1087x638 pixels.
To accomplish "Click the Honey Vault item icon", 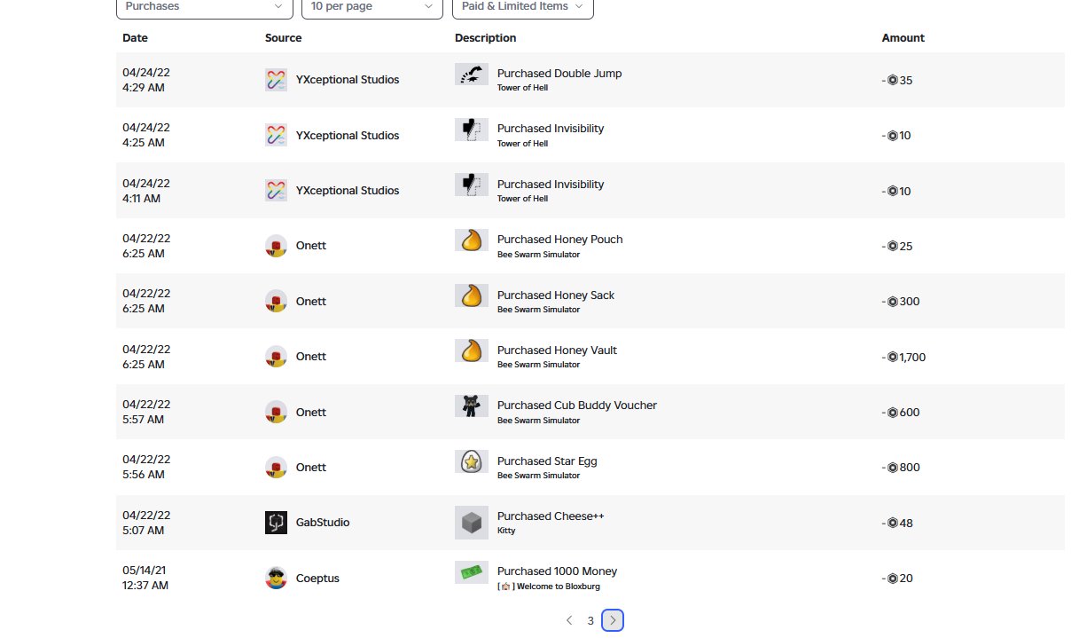I will [x=472, y=351].
